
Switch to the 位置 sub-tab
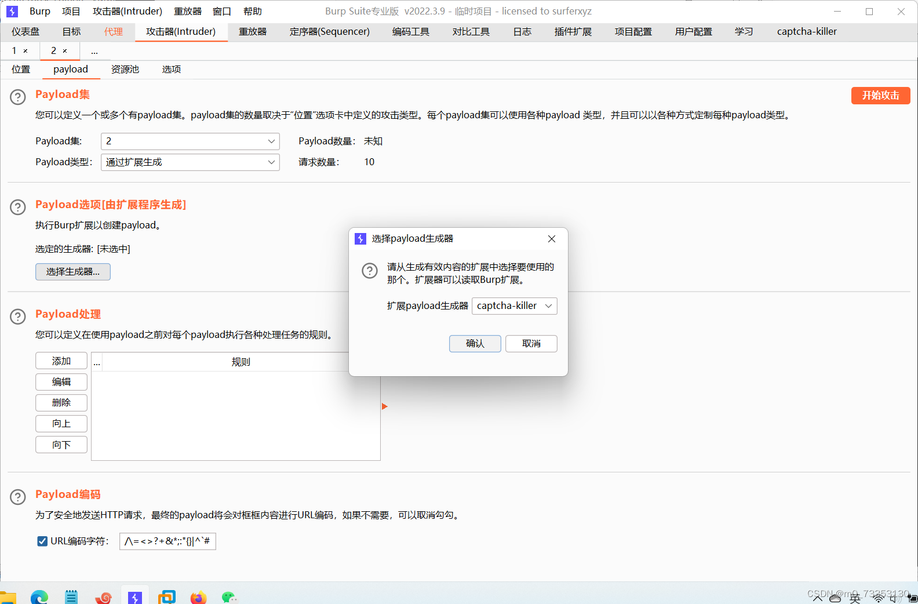(21, 70)
